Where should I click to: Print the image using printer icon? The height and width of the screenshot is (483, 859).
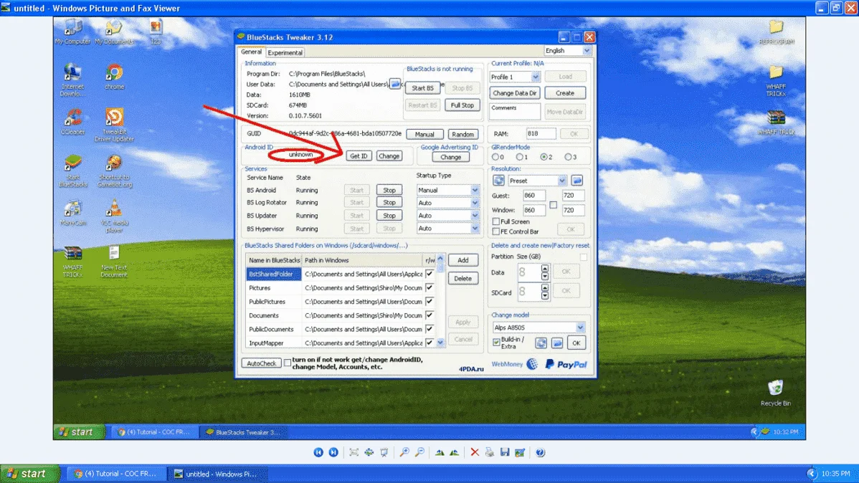pyautogui.click(x=490, y=452)
